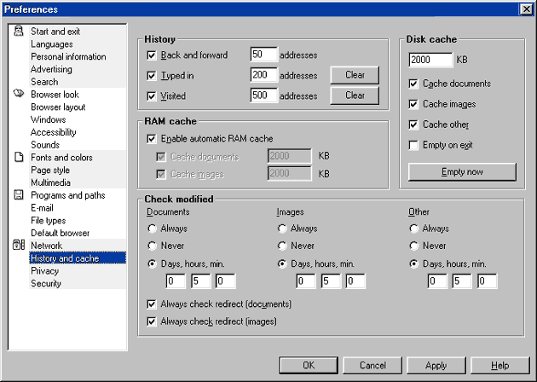Select Accessibility in the list
The width and height of the screenshot is (537, 382).
(54, 132)
